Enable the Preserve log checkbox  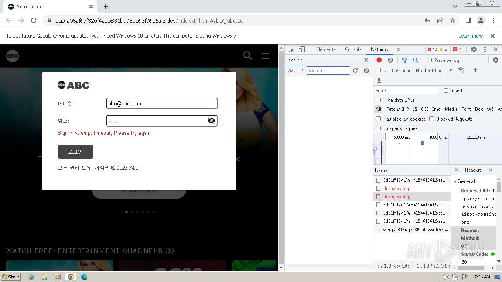pos(429,60)
